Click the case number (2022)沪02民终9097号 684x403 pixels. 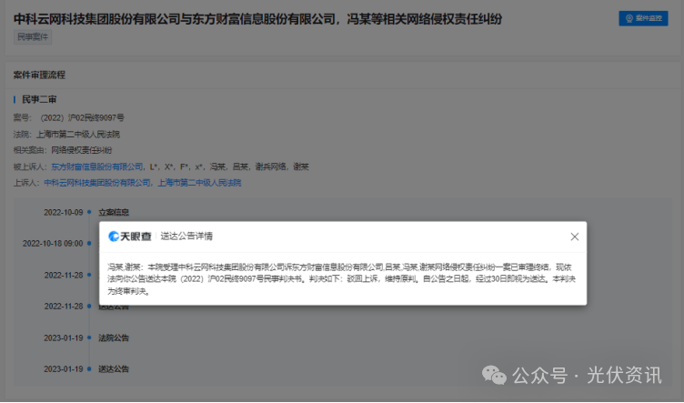(x=82, y=117)
